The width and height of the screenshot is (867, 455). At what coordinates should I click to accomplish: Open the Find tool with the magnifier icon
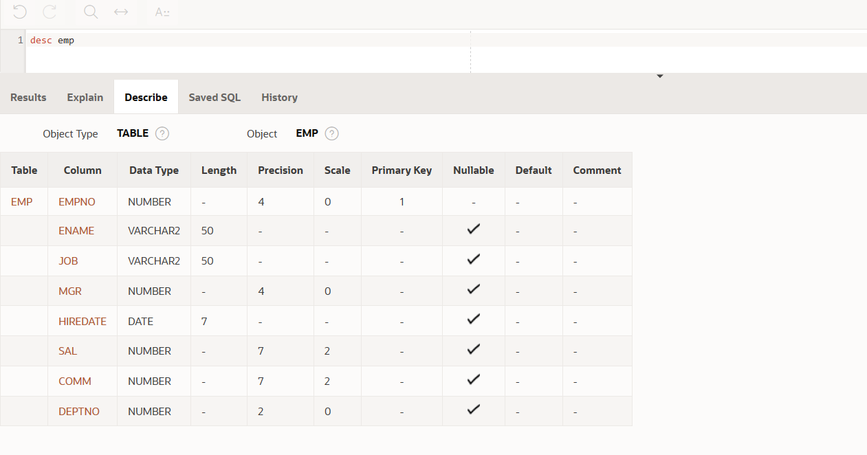tap(90, 12)
